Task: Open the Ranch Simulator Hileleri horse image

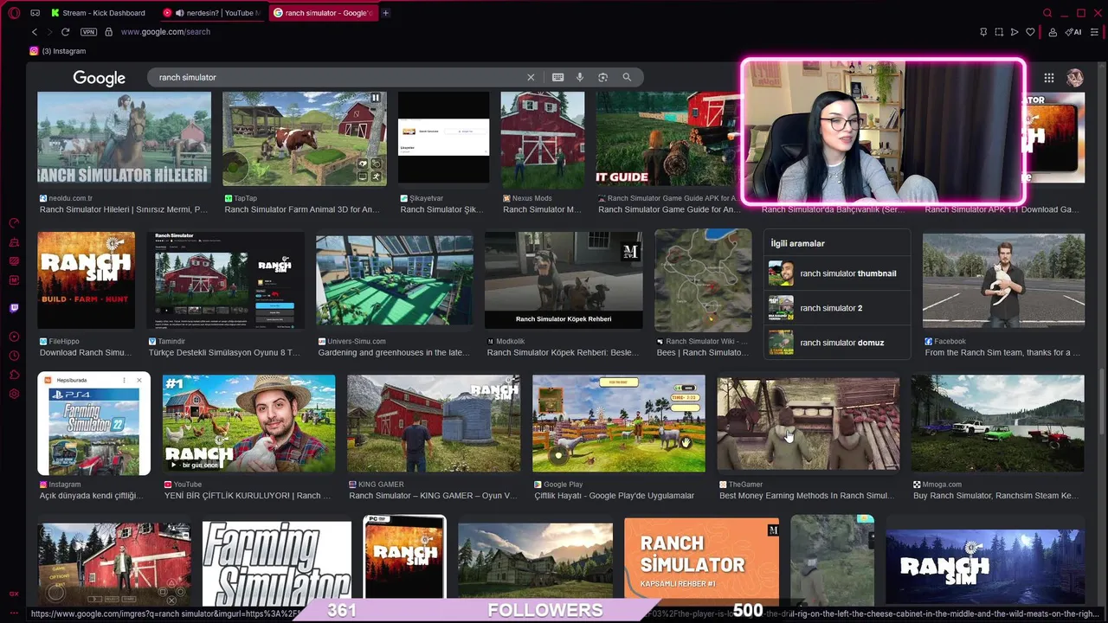Action: tap(125, 138)
